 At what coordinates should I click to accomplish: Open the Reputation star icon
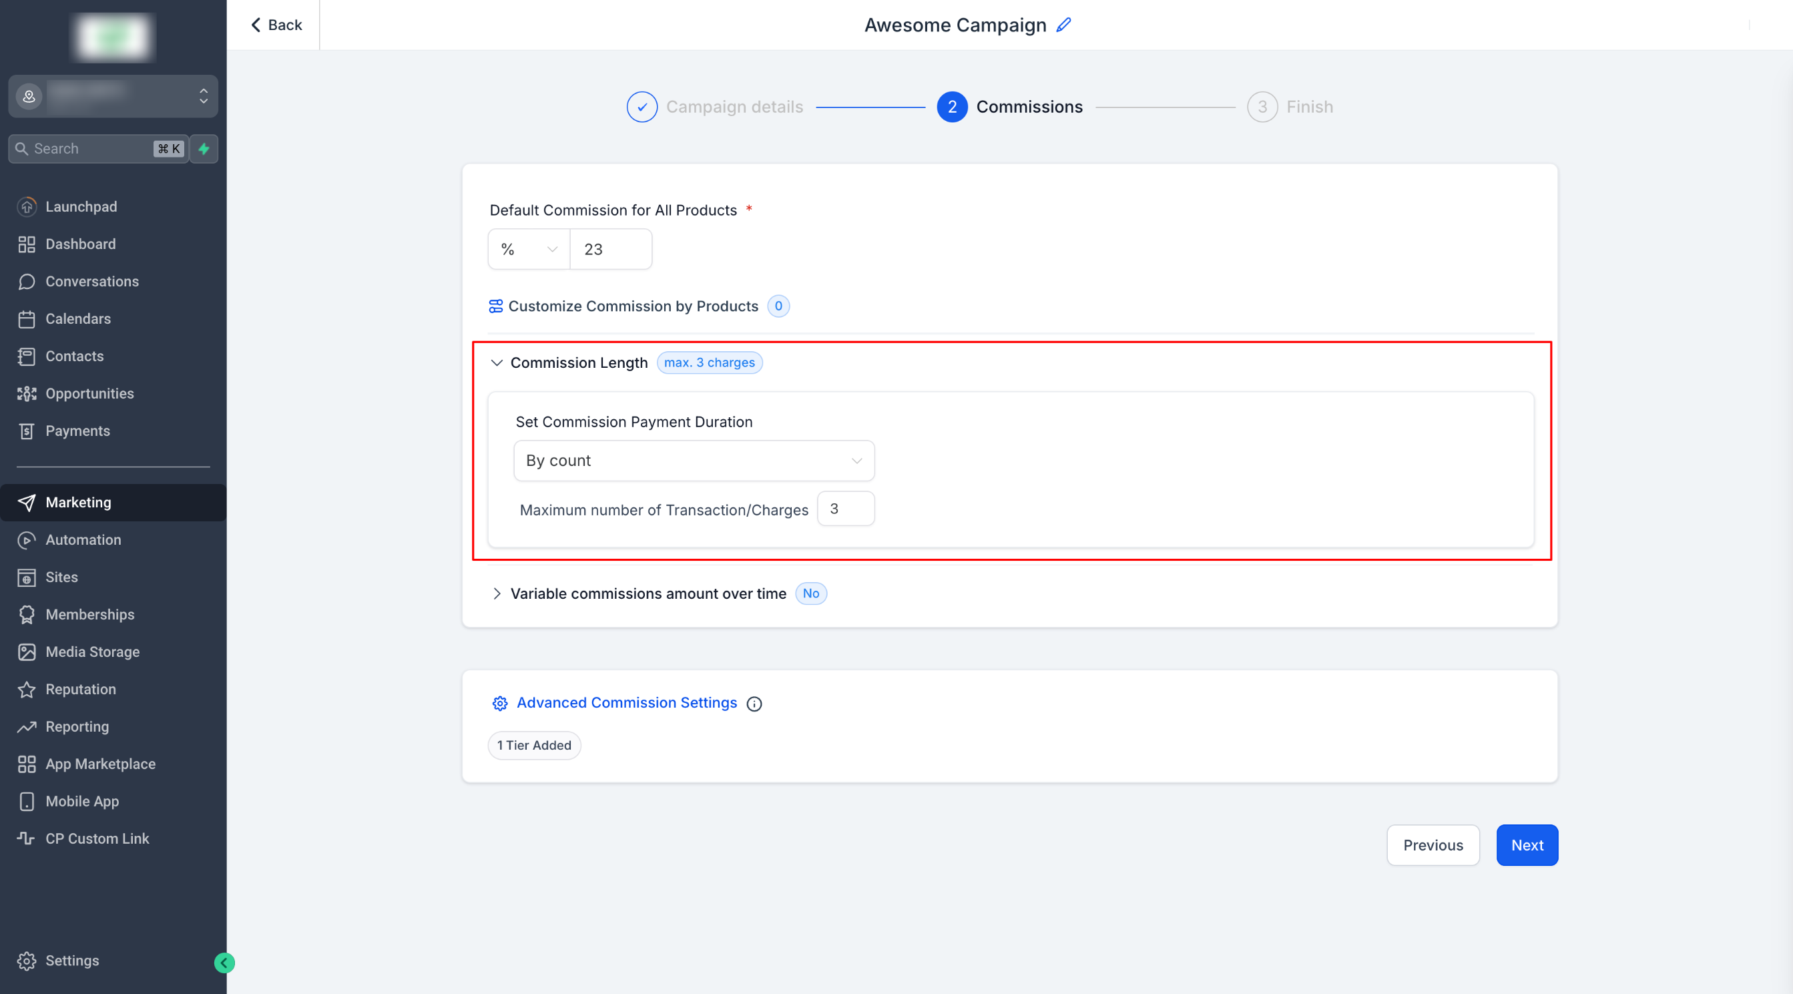pyautogui.click(x=27, y=689)
